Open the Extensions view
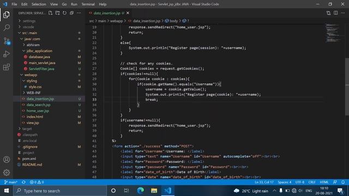The width and height of the screenshot is (349, 196). [7, 67]
